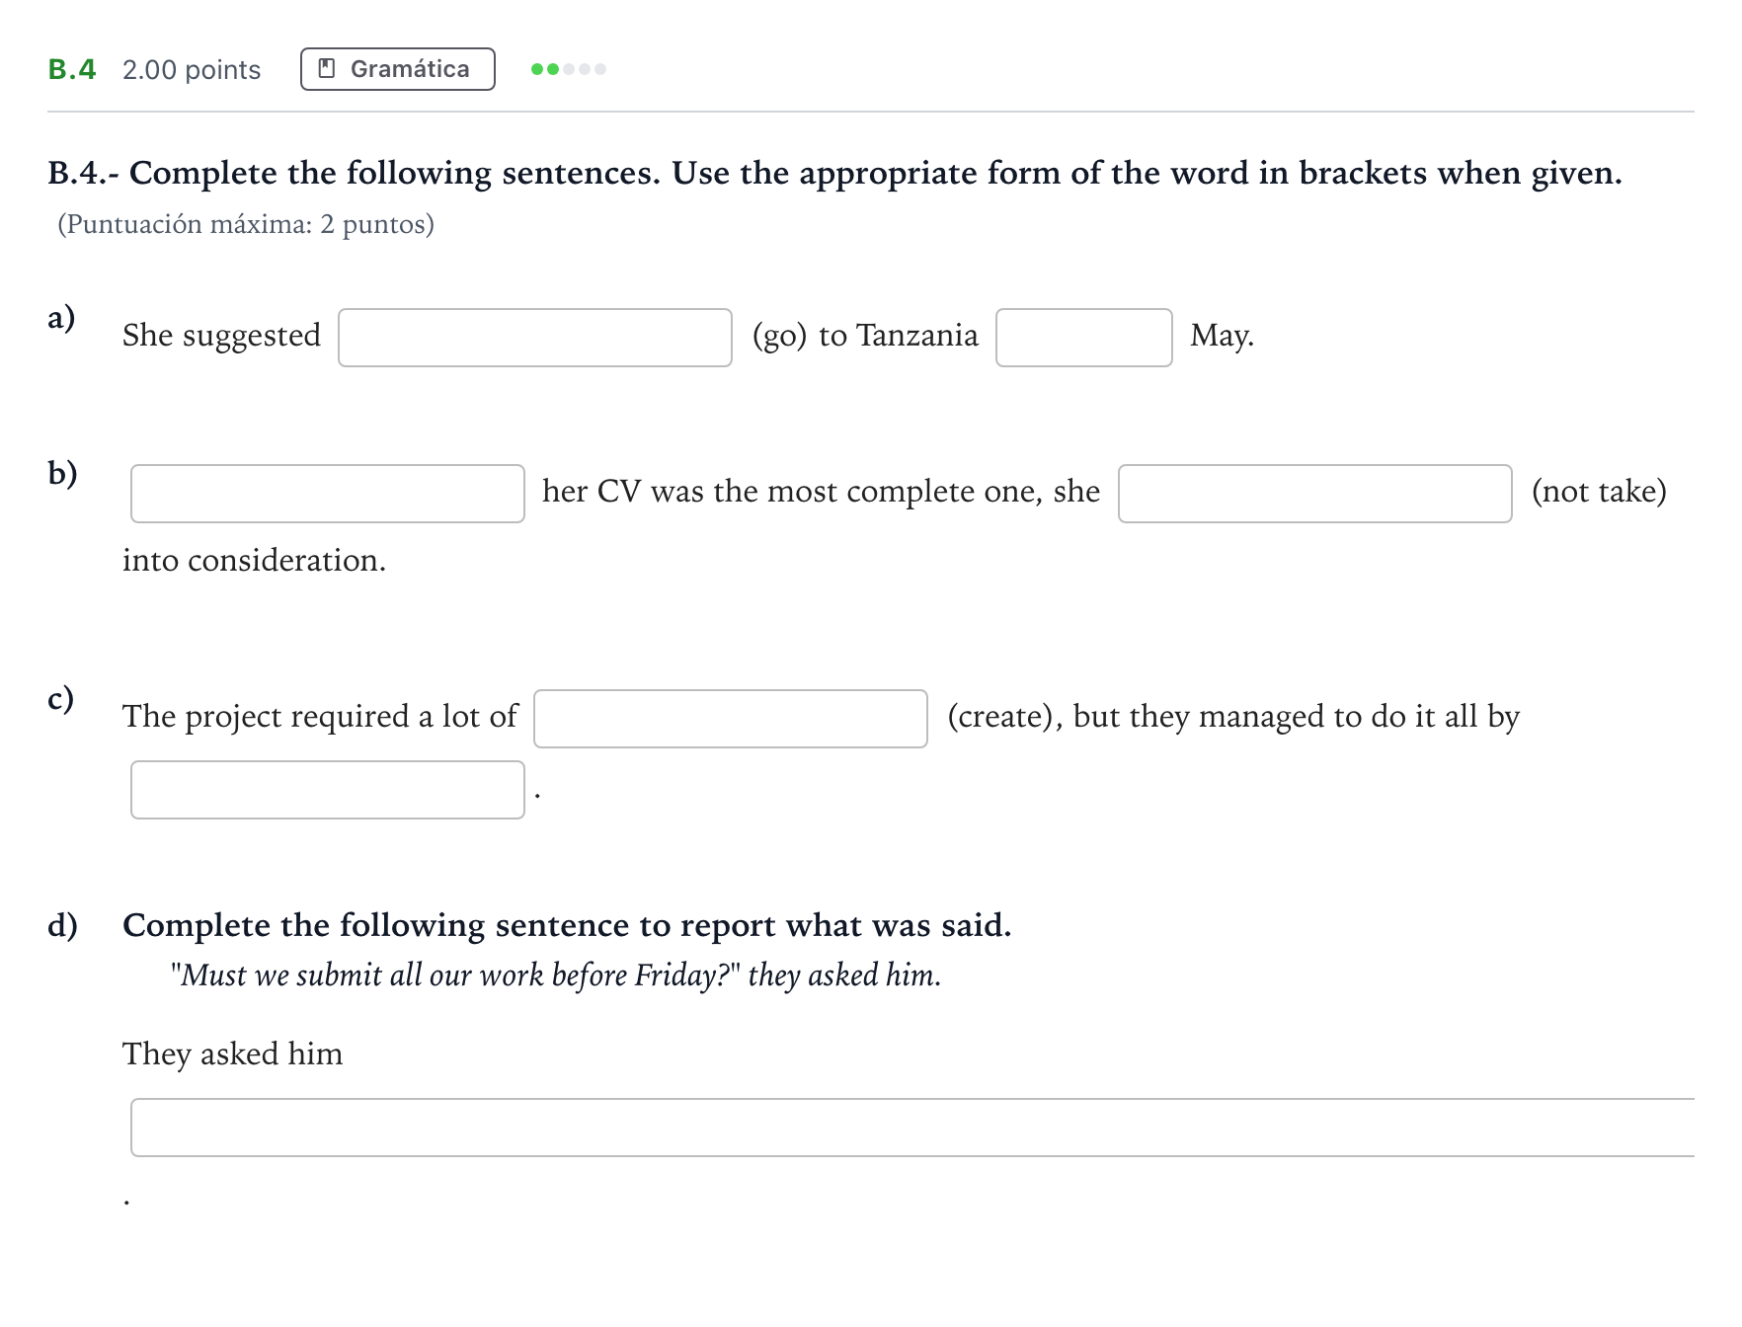
Task: Click 'Complete the following sentence to report' heading
Action: (567, 926)
